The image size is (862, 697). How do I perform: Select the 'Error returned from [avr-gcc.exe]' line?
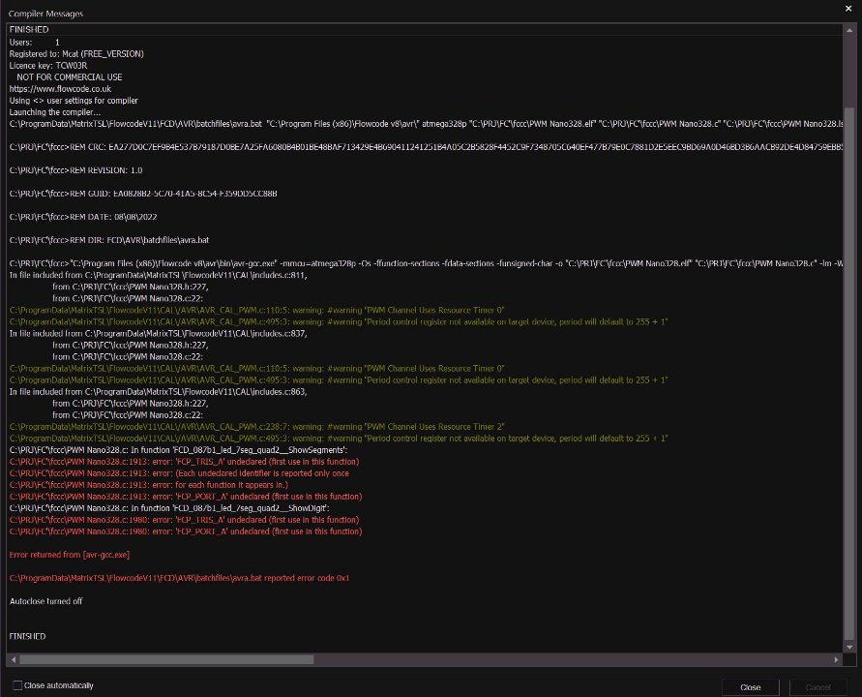click(x=69, y=555)
